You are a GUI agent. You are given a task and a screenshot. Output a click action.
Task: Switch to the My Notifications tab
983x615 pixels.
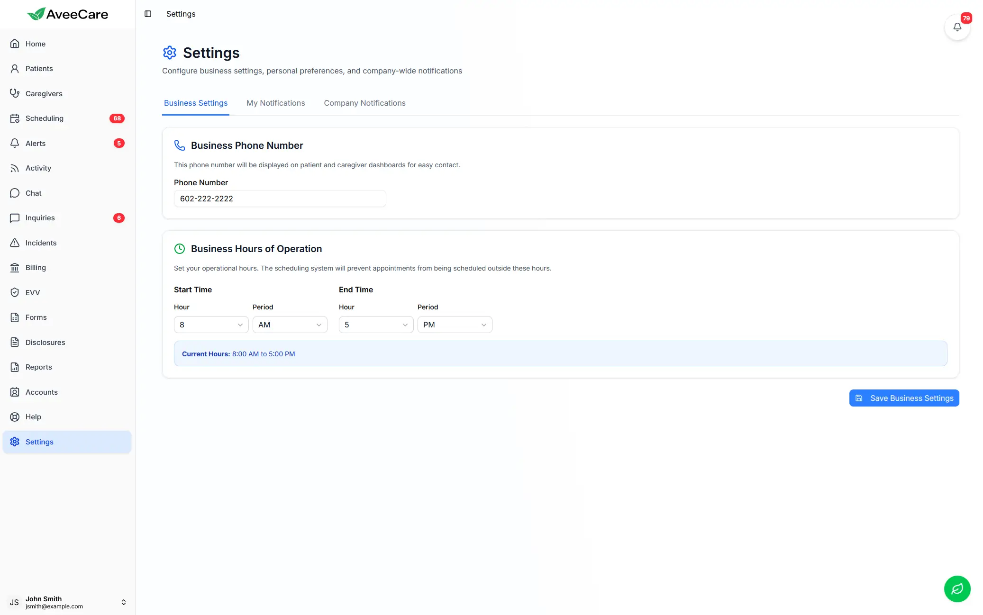(275, 103)
